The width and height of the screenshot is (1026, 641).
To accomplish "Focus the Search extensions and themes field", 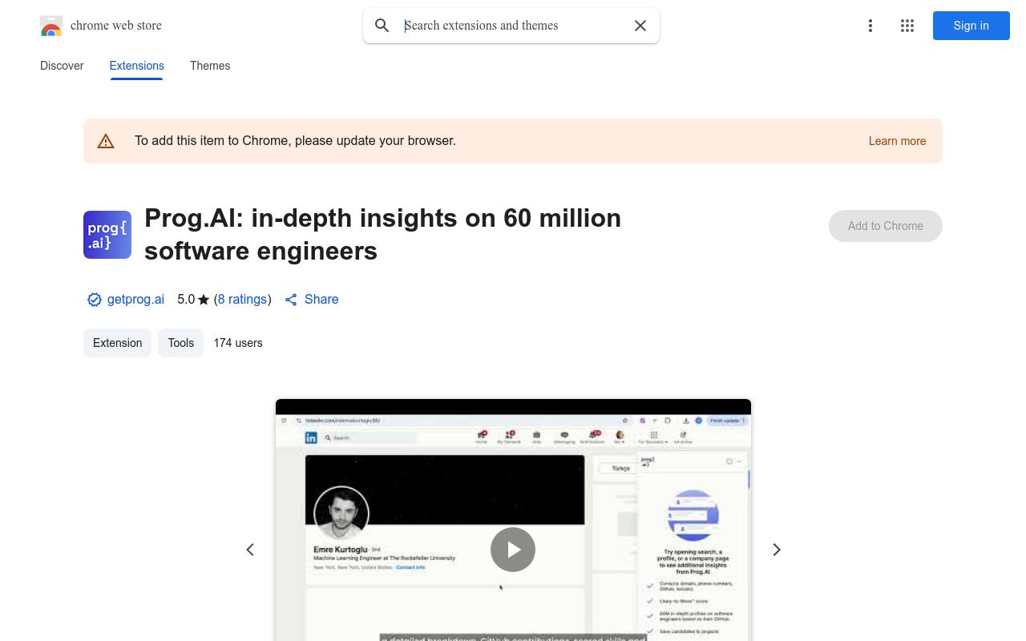I will point(513,26).
